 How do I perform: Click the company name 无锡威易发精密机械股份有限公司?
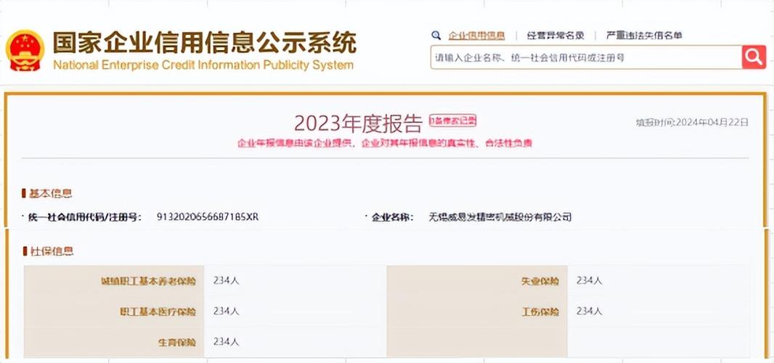(x=500, y=217)
